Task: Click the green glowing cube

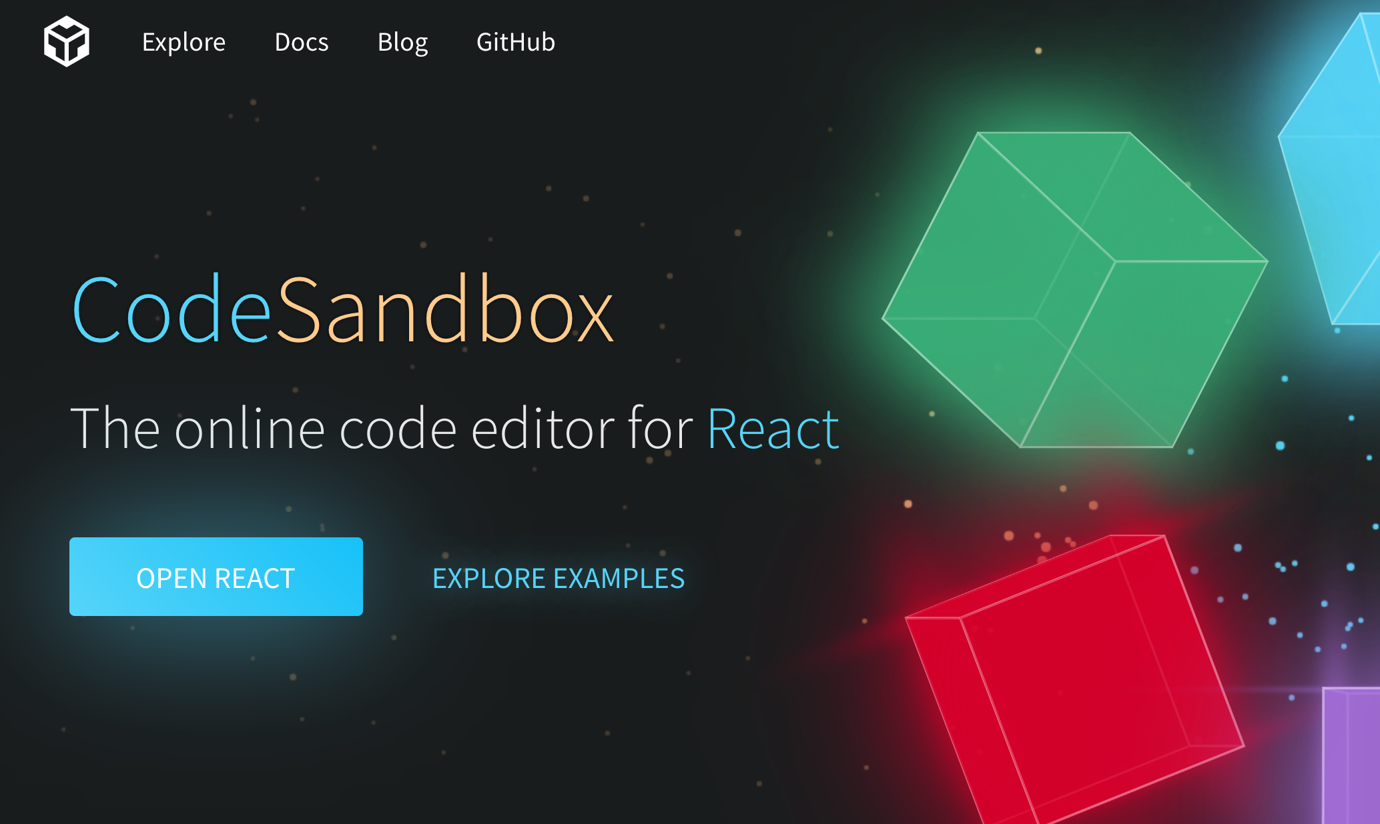Action: pyautogui.click(x=1074, y=290)
